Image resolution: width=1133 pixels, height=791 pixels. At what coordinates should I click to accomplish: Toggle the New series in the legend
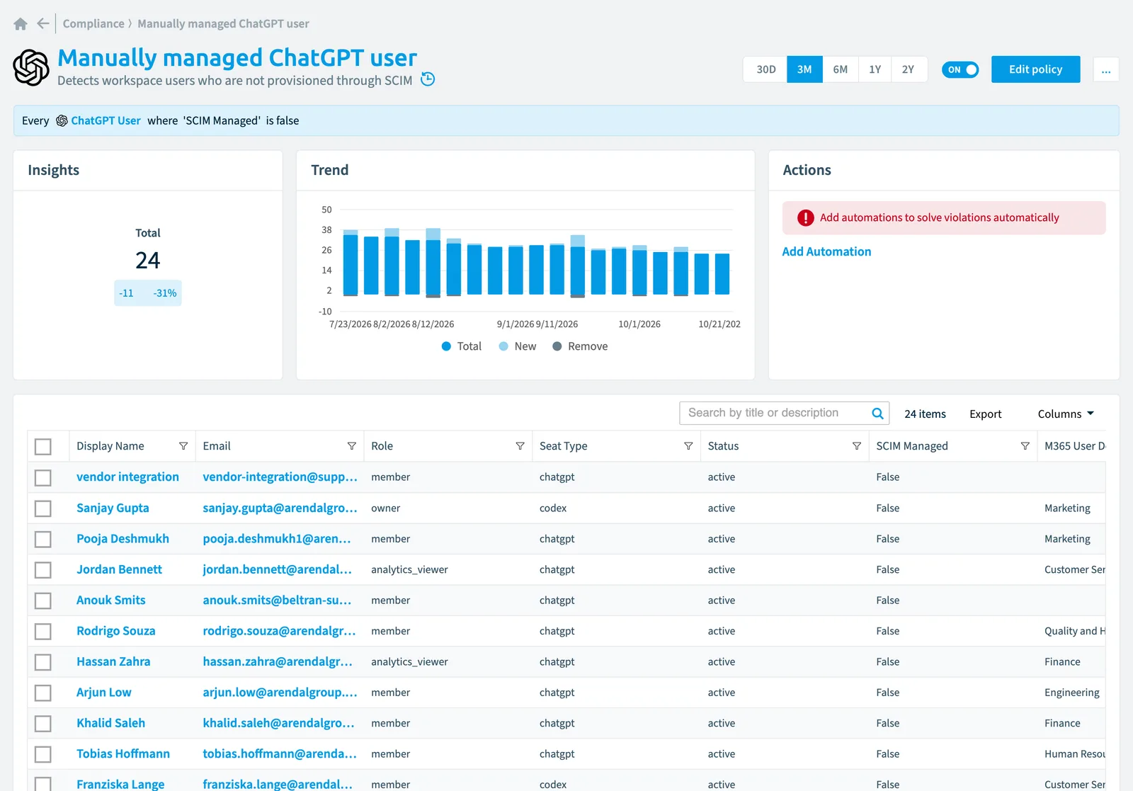coord(518,346)
